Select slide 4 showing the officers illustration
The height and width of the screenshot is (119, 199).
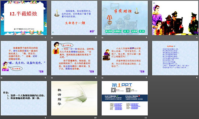click(x=175, y=18)
